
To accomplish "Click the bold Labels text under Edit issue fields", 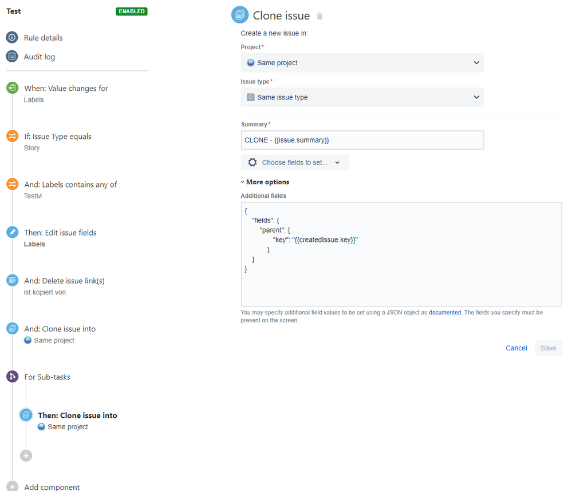I will click(35, 244).
